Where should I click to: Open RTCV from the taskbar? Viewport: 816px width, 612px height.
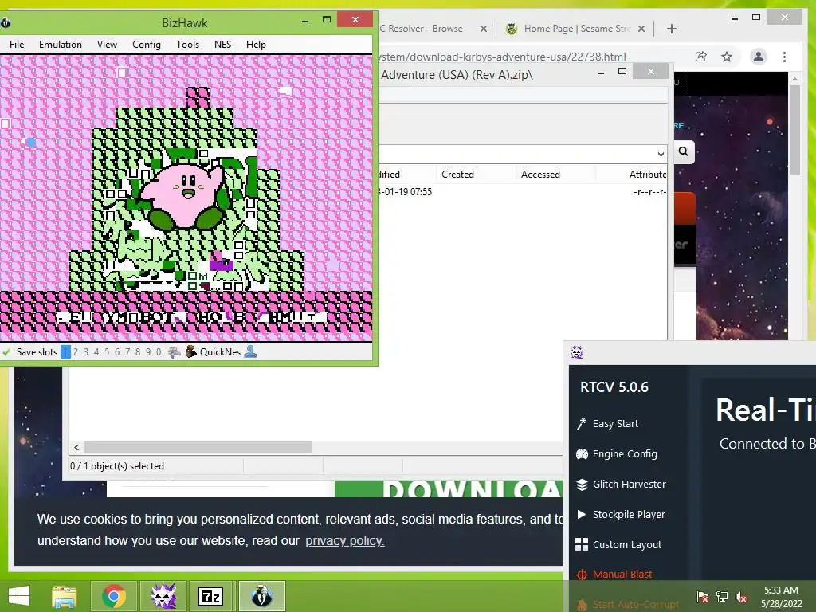pos(163,596)
